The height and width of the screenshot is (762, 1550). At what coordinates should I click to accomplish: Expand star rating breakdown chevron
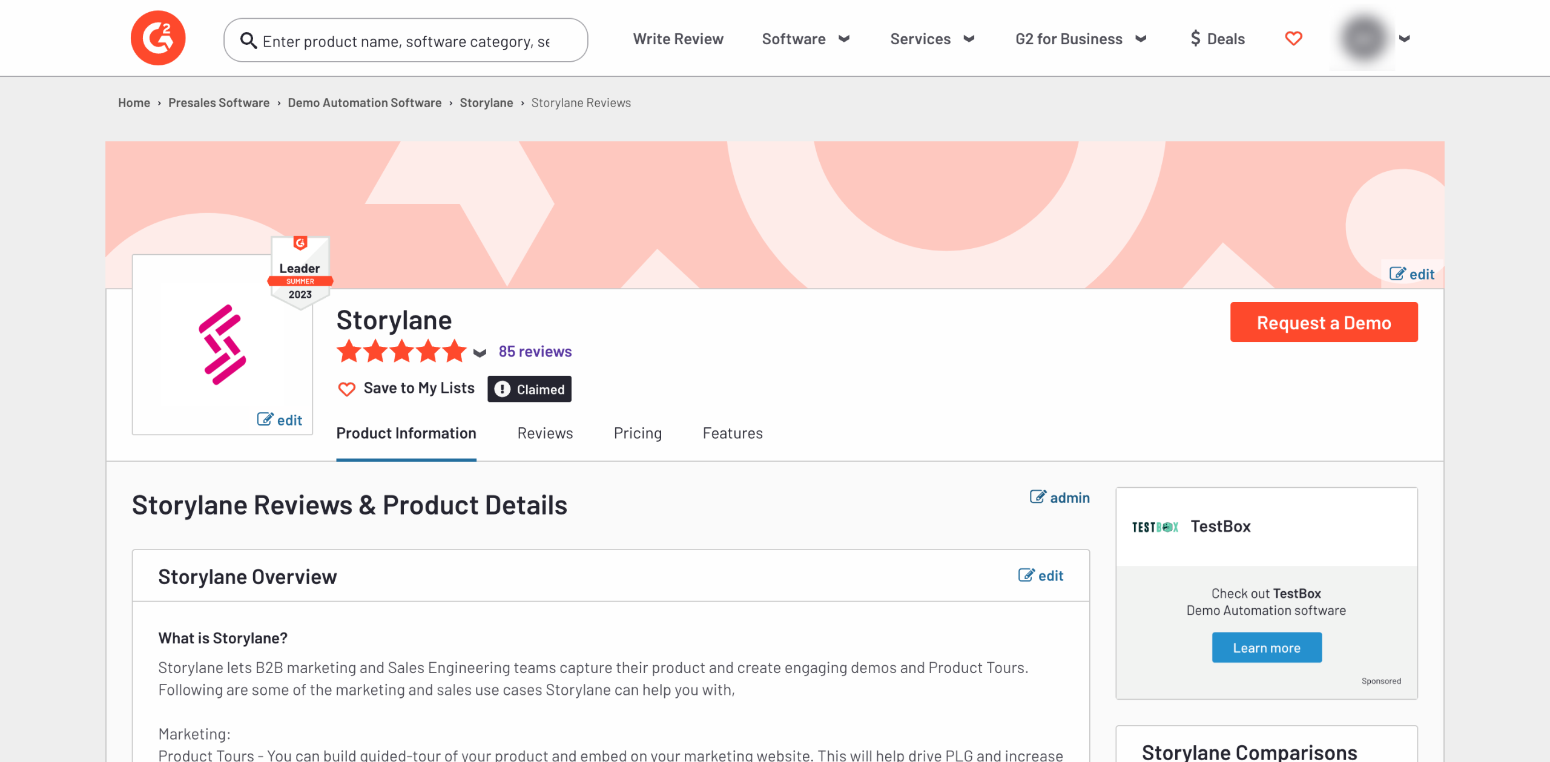480,353
